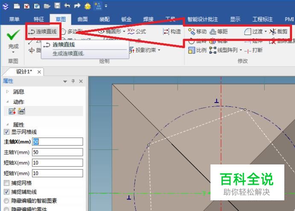
Task: Select 隐藏编辑的智能图素 radio button
Action: click(6, 201)
